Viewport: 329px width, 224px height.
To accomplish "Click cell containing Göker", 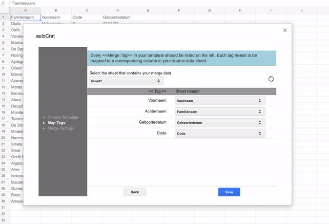I will click(17, 68).
